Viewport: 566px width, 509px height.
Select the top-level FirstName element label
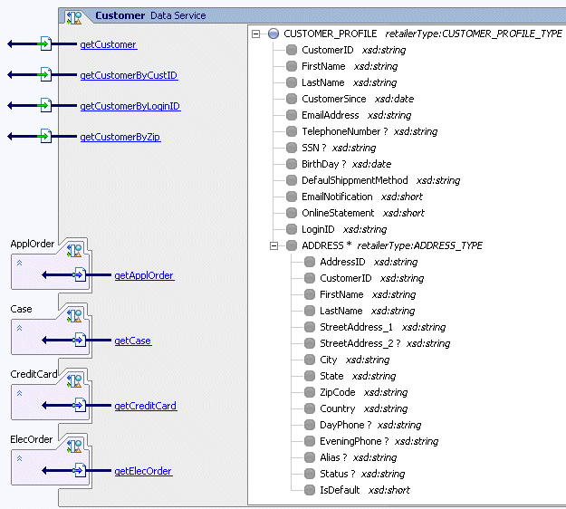(323, 66)
